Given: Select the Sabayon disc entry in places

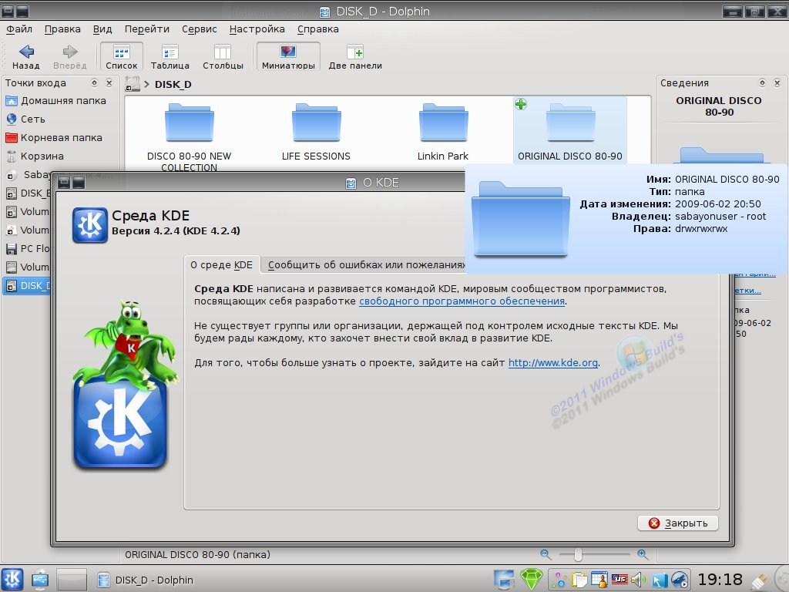Looking at the screenshot, I should point(28,175).
